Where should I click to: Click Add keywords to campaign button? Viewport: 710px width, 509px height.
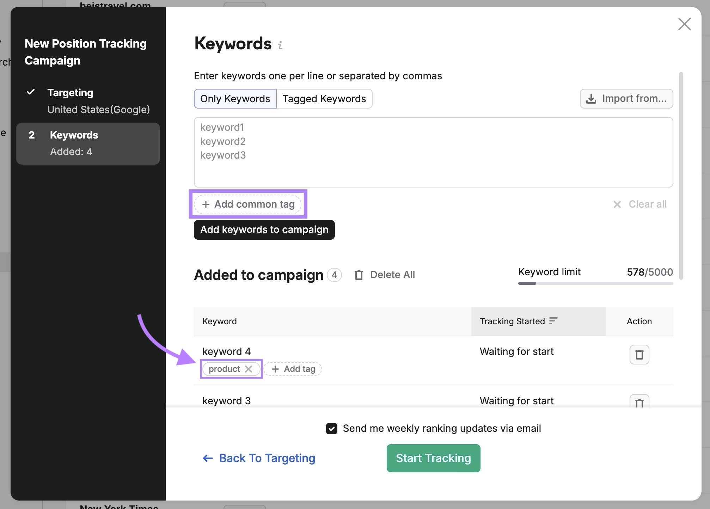pos(264,230)
